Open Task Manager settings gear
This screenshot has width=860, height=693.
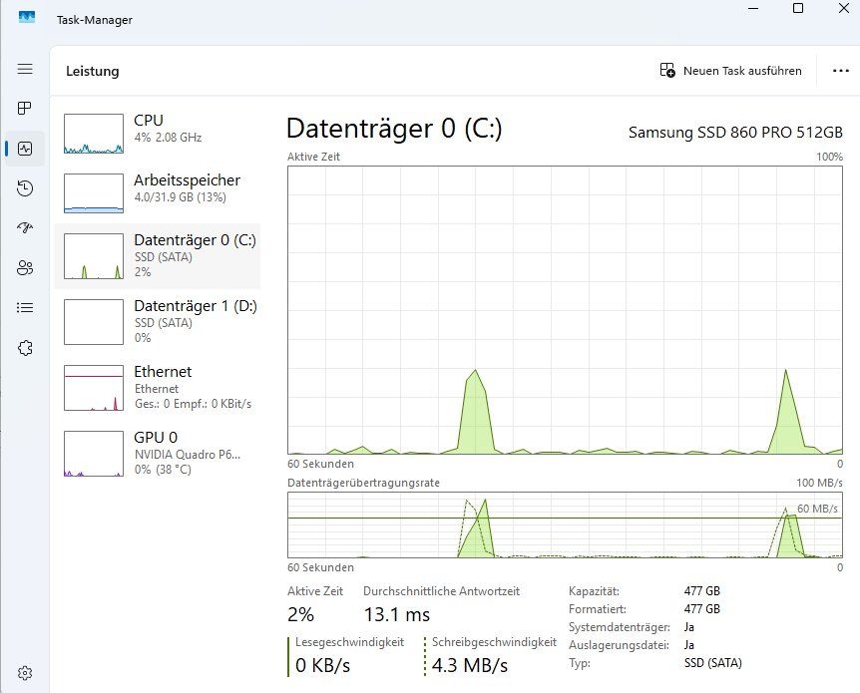click(25, 673)
